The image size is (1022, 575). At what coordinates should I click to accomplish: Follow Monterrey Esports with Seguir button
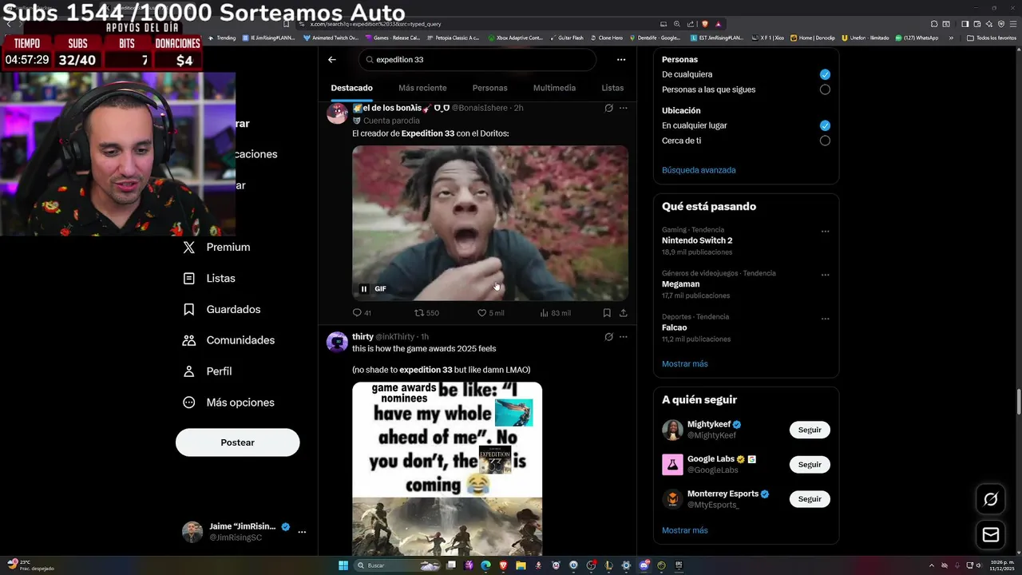click(x=810, y=499)
